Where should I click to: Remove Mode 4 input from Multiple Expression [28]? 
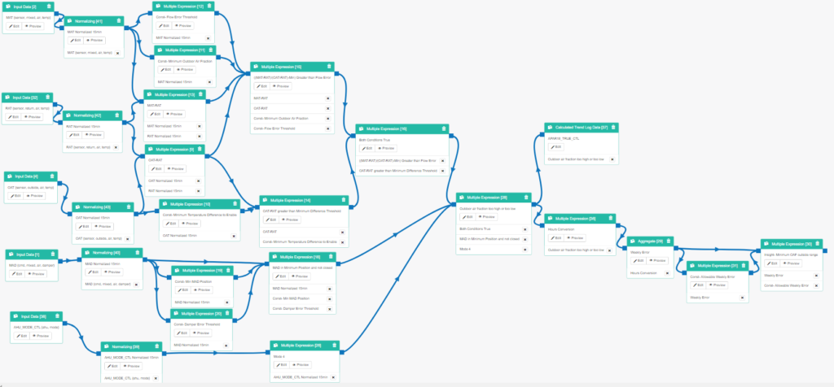pos(525,249)
